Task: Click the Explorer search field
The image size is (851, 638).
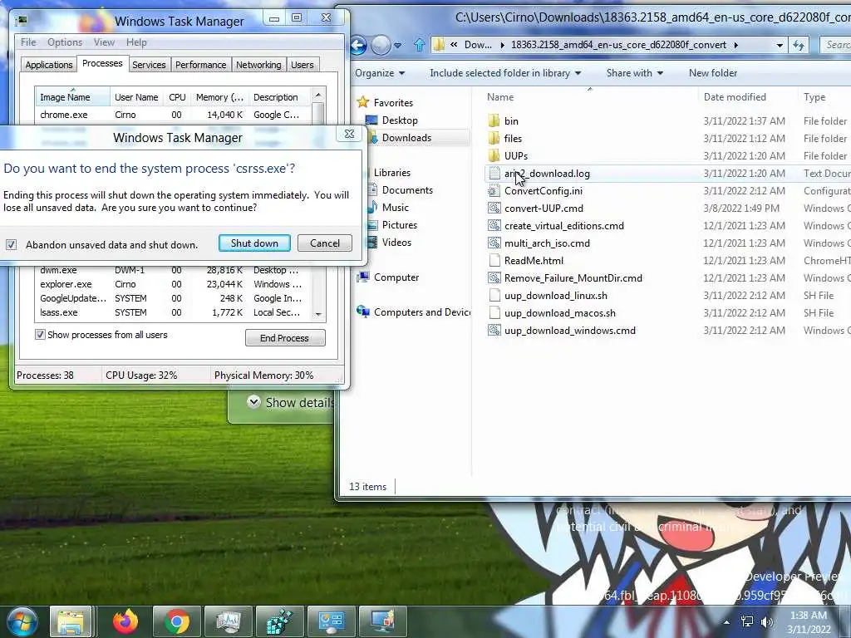Action: (x=835, y=45)
